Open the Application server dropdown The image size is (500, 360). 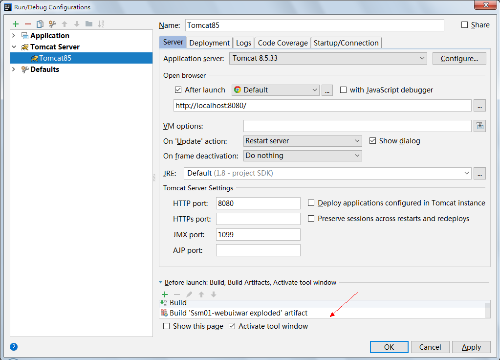click(328, 58)
